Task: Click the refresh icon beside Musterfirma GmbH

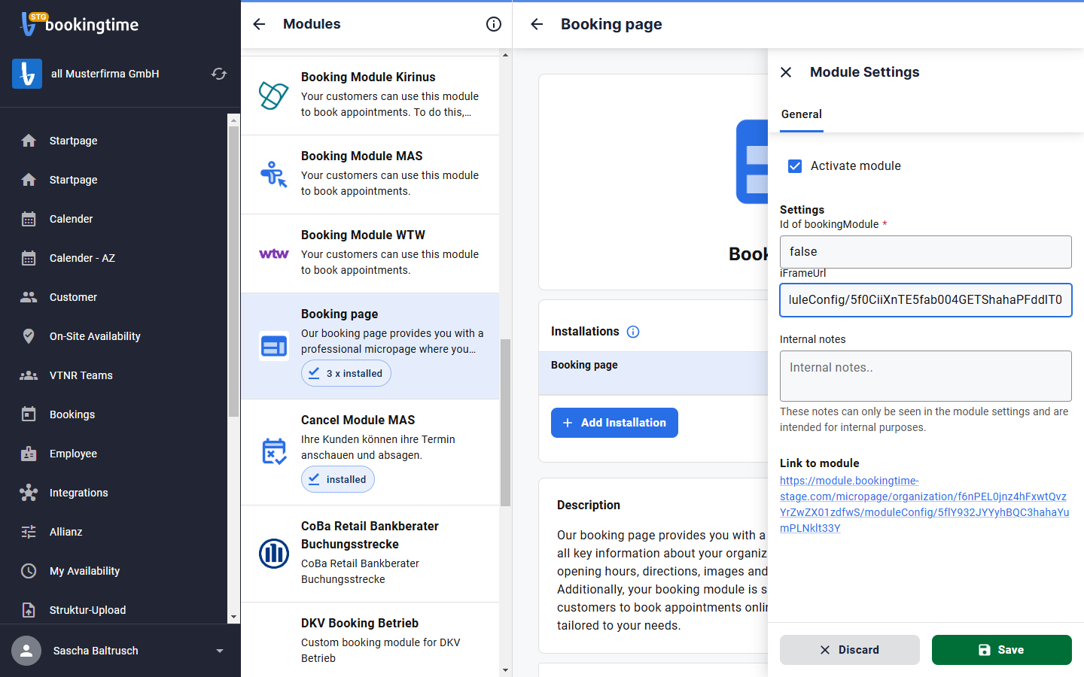Action: coord(219,74)
